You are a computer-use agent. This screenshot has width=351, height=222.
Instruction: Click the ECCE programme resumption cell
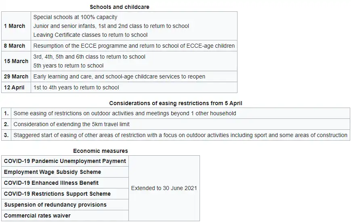(x=134, y=46)
